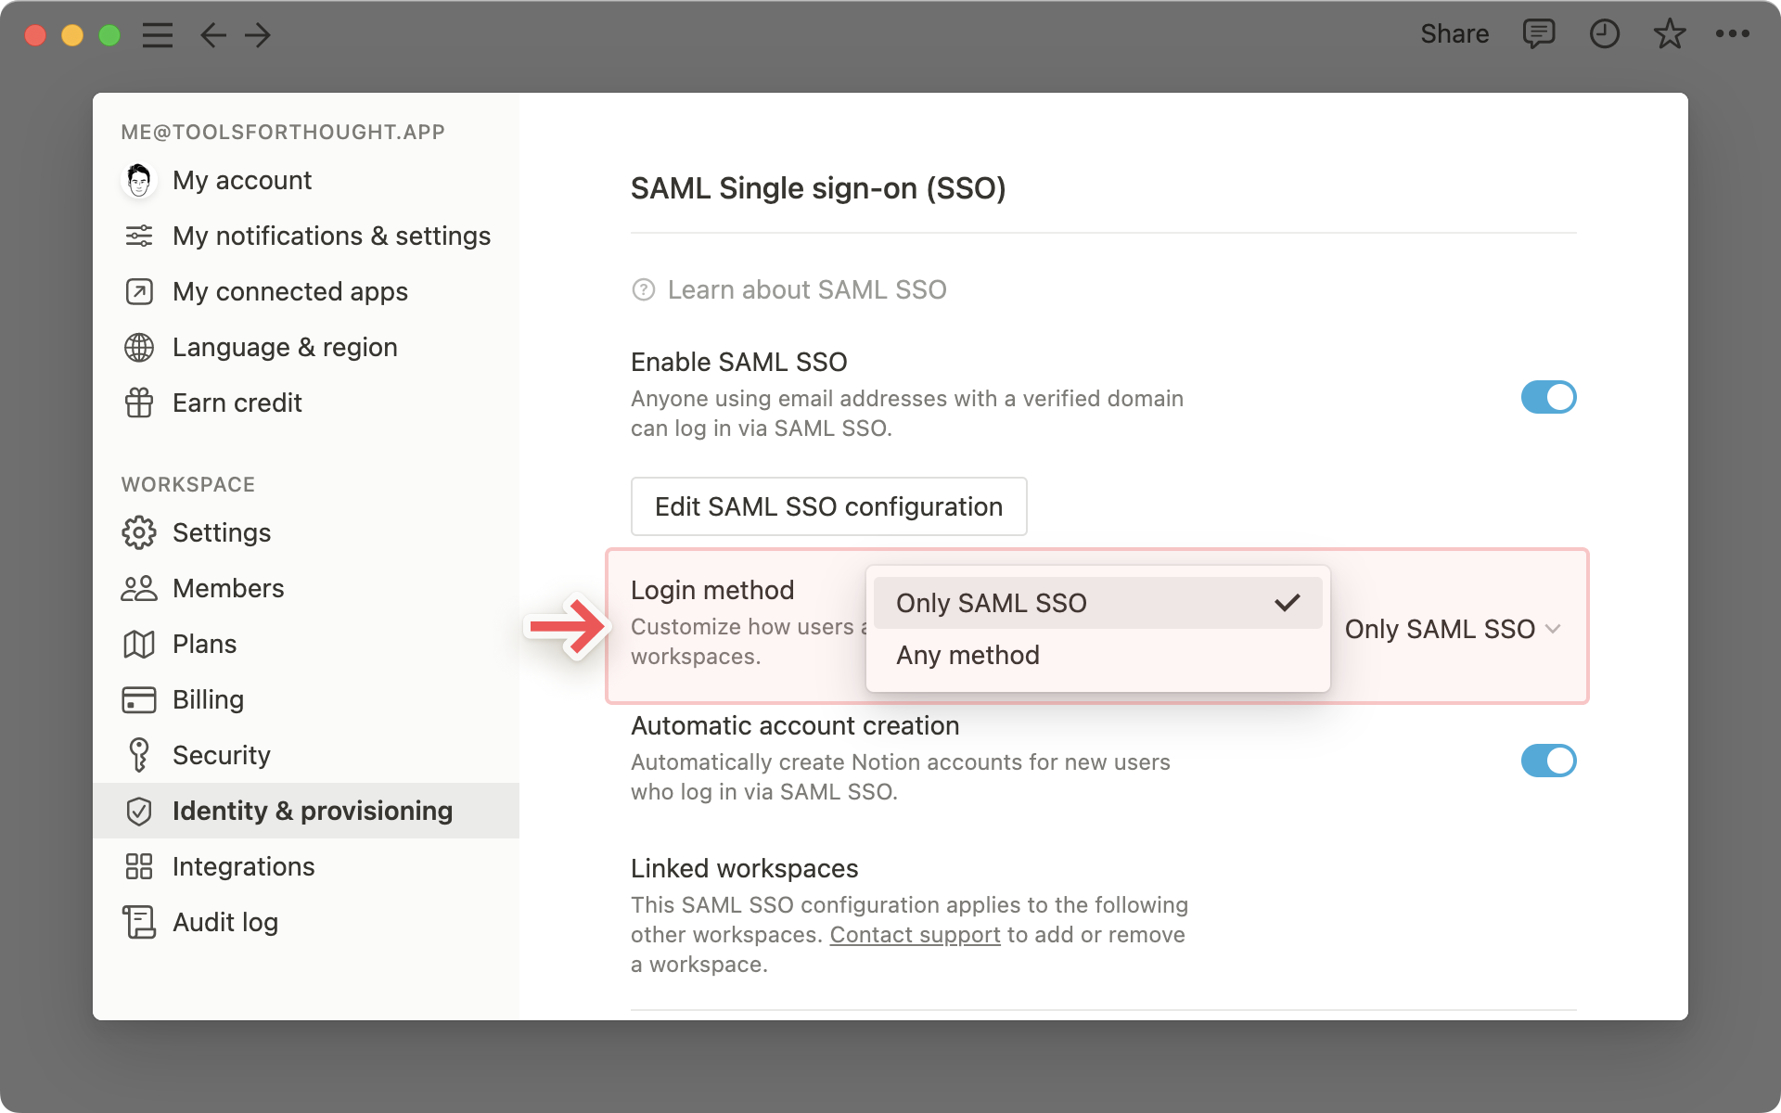1781x1113 pixels.
Task: Click the My connected apps icon
Action: point(140,291)
